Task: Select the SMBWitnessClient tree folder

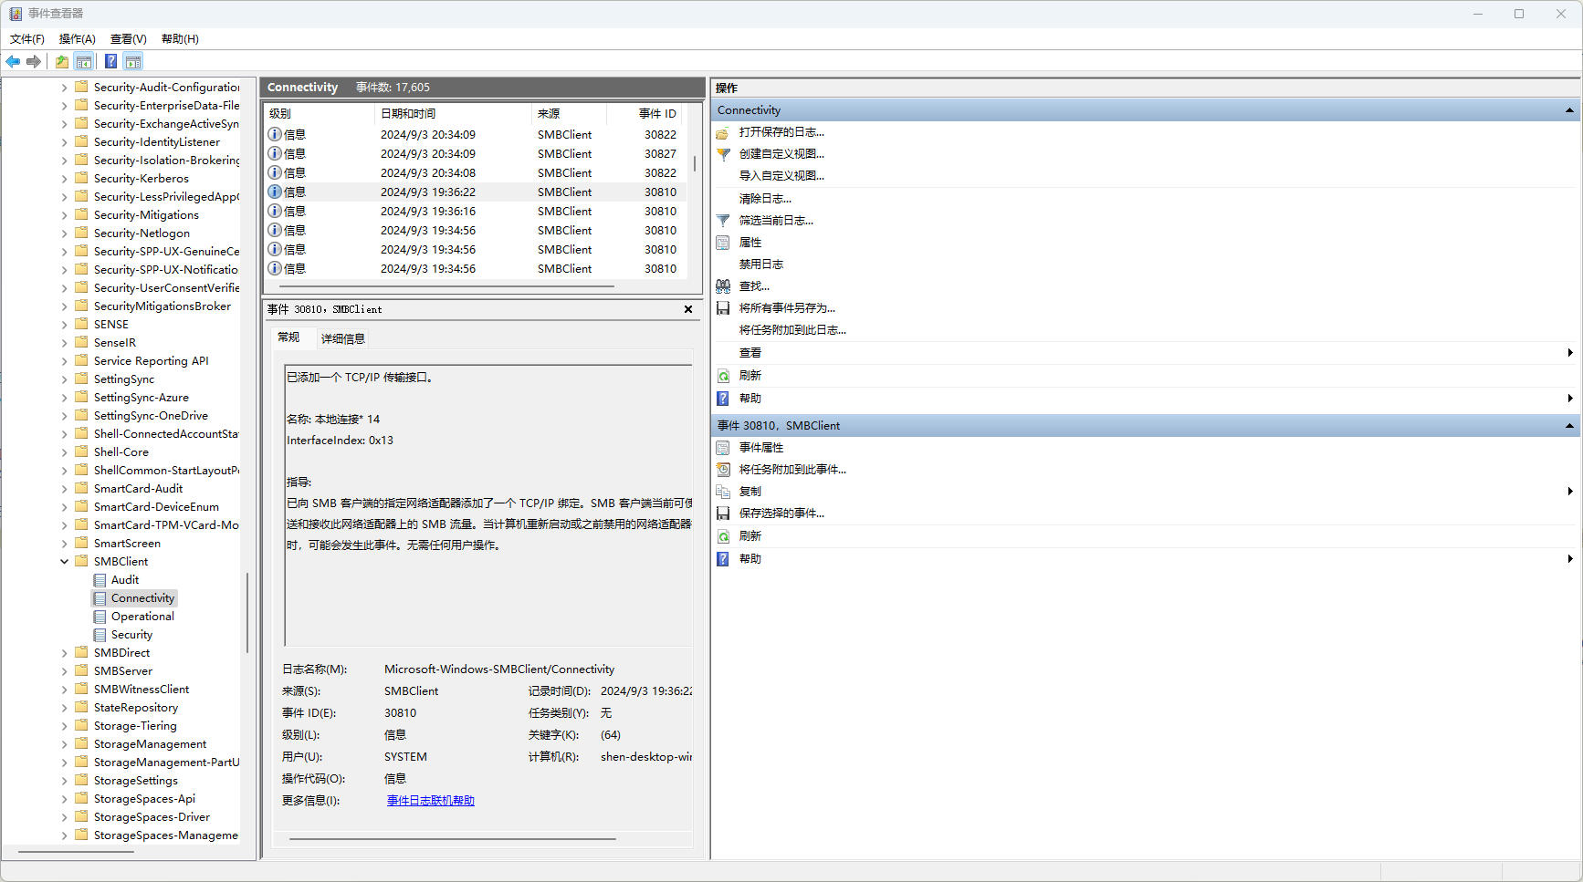Action: click(142, 690)
